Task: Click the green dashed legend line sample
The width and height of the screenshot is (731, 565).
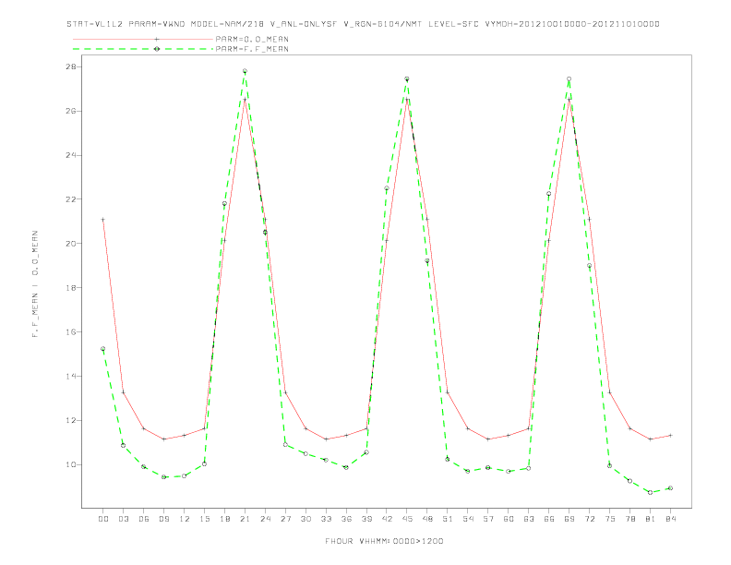Action: (x=143, y=49)
